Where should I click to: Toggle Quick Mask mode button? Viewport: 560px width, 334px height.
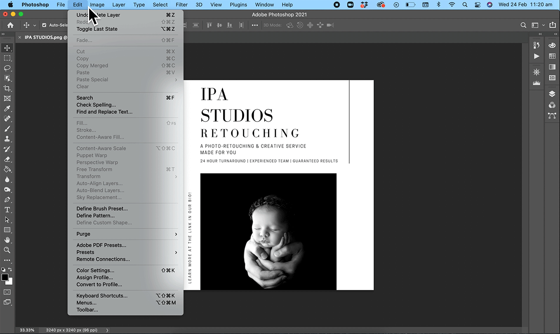[x=7, y=292]
